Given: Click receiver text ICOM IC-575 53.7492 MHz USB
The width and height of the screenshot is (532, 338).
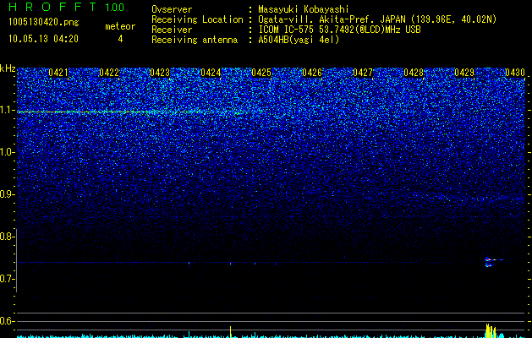Looking at the screenshot, I should coord(339,30).
